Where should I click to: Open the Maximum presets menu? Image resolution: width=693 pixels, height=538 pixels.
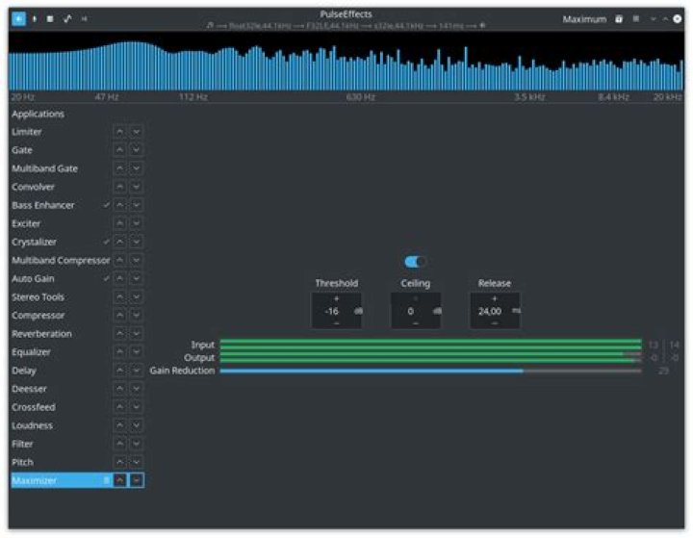[x=584, y=19]
